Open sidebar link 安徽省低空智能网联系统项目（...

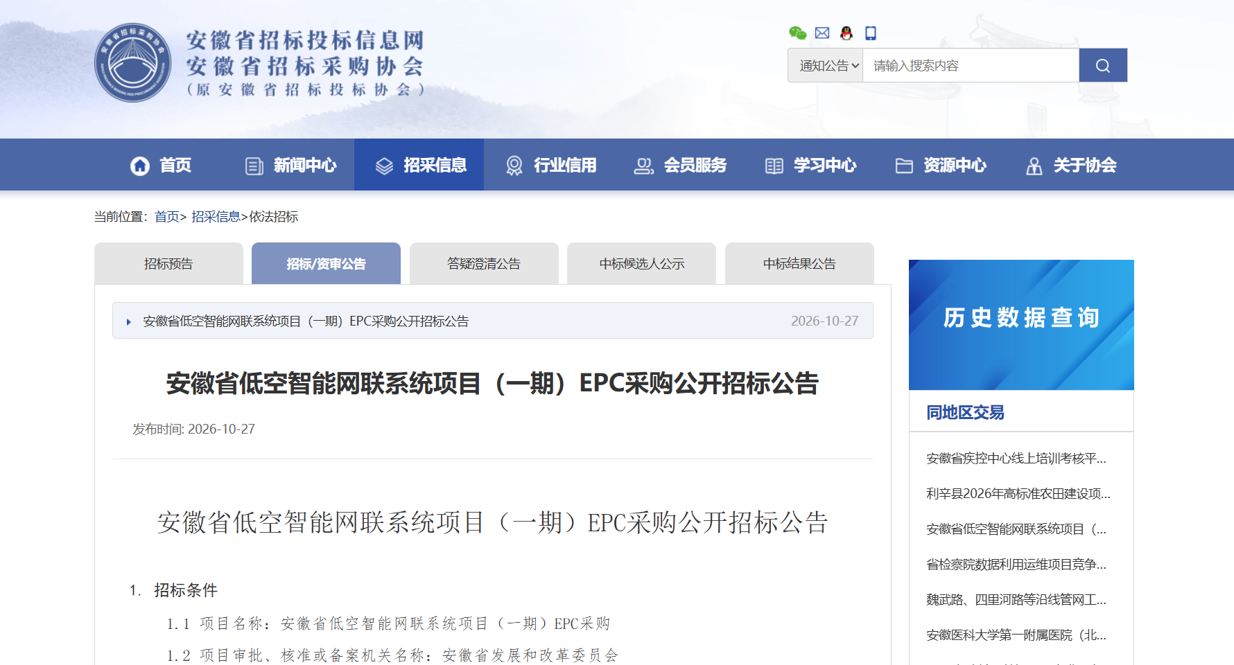[1016, 529]
